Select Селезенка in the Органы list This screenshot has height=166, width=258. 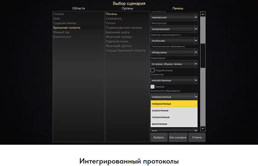click(x=114, y=18)
